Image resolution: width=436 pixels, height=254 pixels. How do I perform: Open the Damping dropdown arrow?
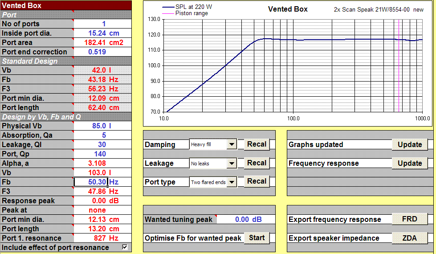point(232,144)
